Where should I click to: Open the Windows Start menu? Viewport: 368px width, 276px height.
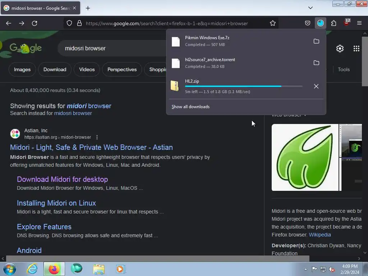tap(10, 269)
